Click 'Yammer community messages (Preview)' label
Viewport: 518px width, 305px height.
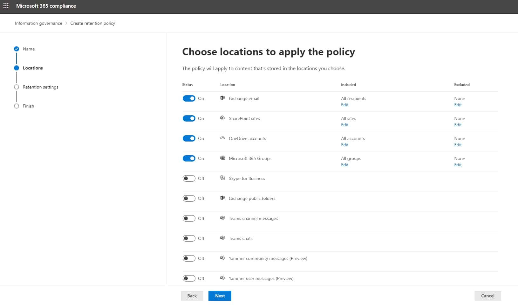tap(268, 258)
